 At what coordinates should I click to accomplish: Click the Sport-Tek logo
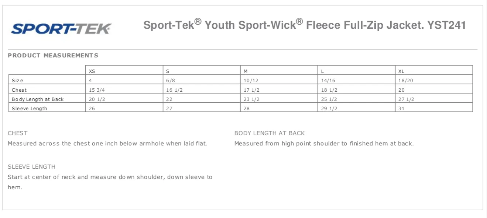tap(61, 28)
